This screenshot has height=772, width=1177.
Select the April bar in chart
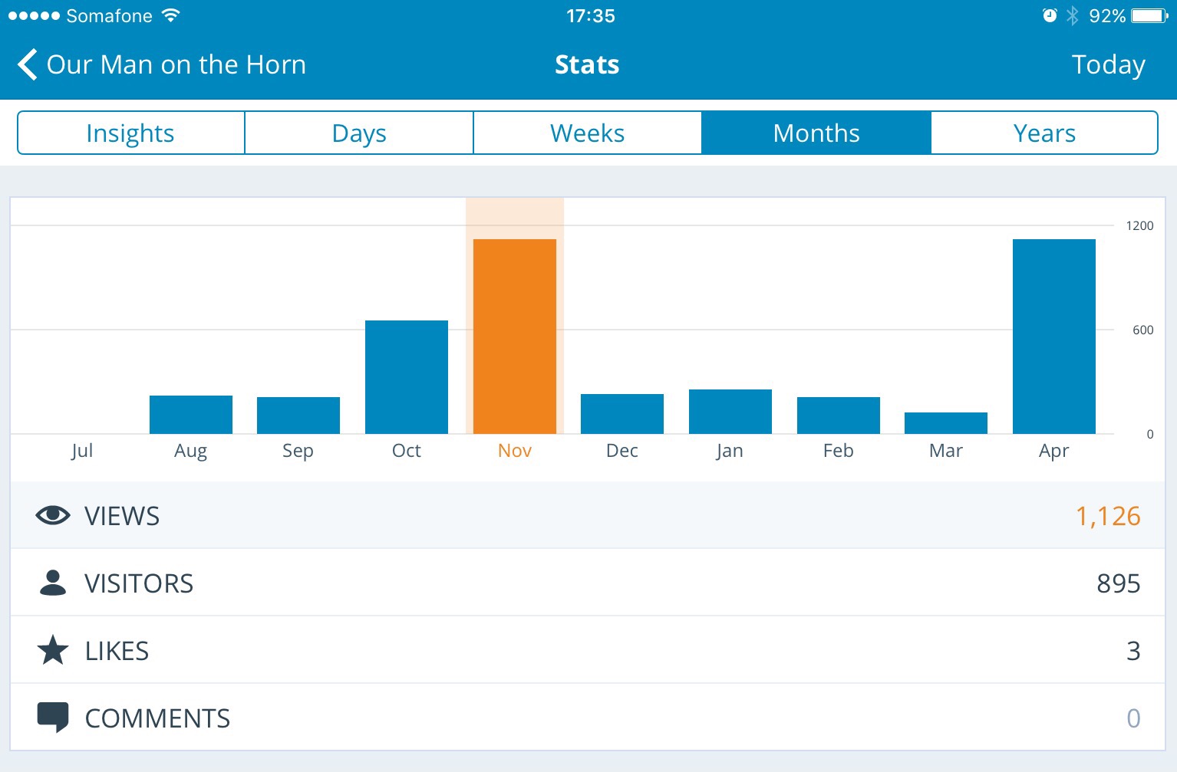[x=1053, y=337]
